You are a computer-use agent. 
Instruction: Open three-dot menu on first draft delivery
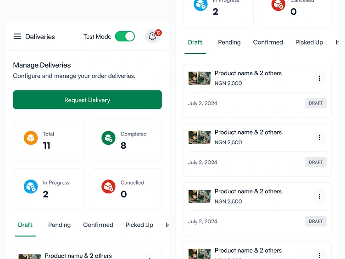pyautogui.click(x=319, y=79)
